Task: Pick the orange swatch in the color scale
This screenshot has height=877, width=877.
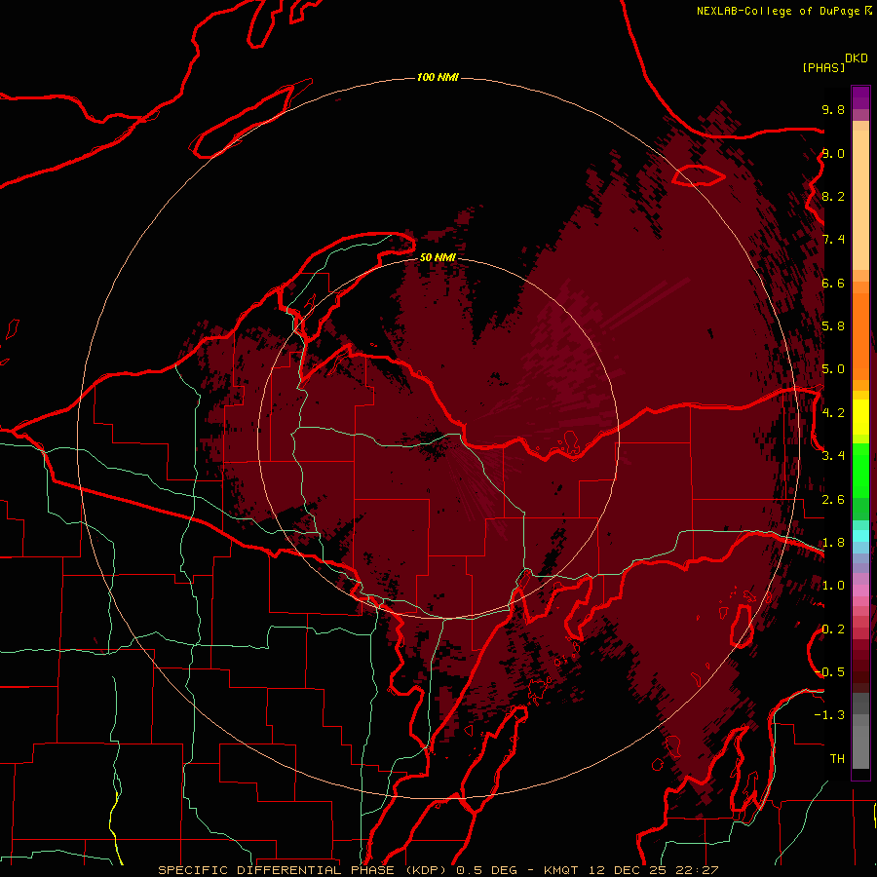Action: coord(860,337)
